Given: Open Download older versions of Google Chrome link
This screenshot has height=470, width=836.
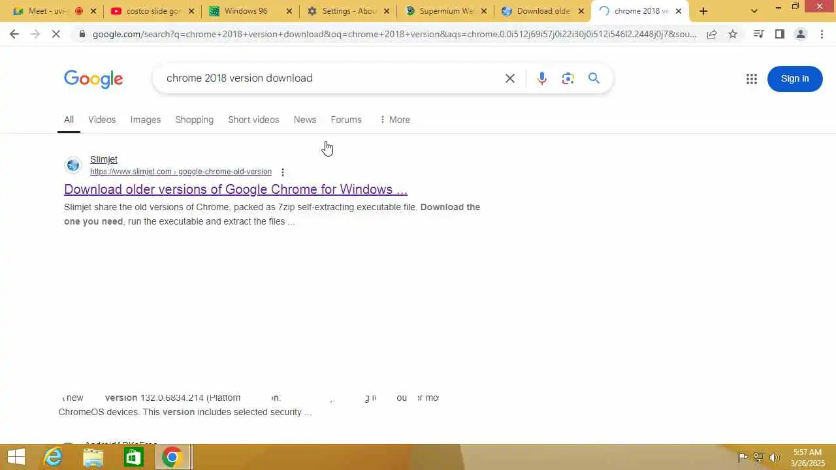Looking at the screenshot, I should [236, 189].
